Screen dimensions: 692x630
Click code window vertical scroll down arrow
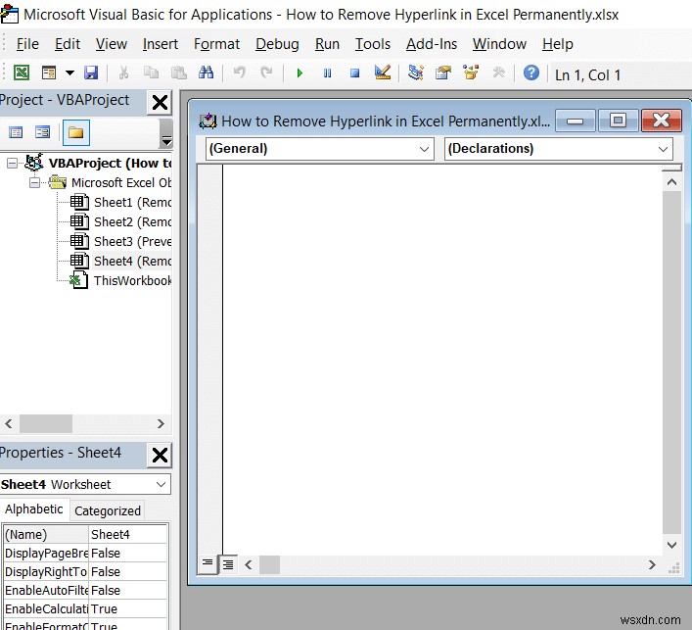tap(671, 545)
